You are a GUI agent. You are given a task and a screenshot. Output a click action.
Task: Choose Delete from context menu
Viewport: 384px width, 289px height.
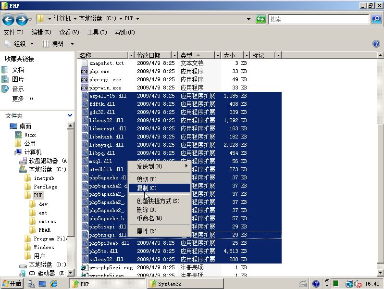tap(160, 210)
